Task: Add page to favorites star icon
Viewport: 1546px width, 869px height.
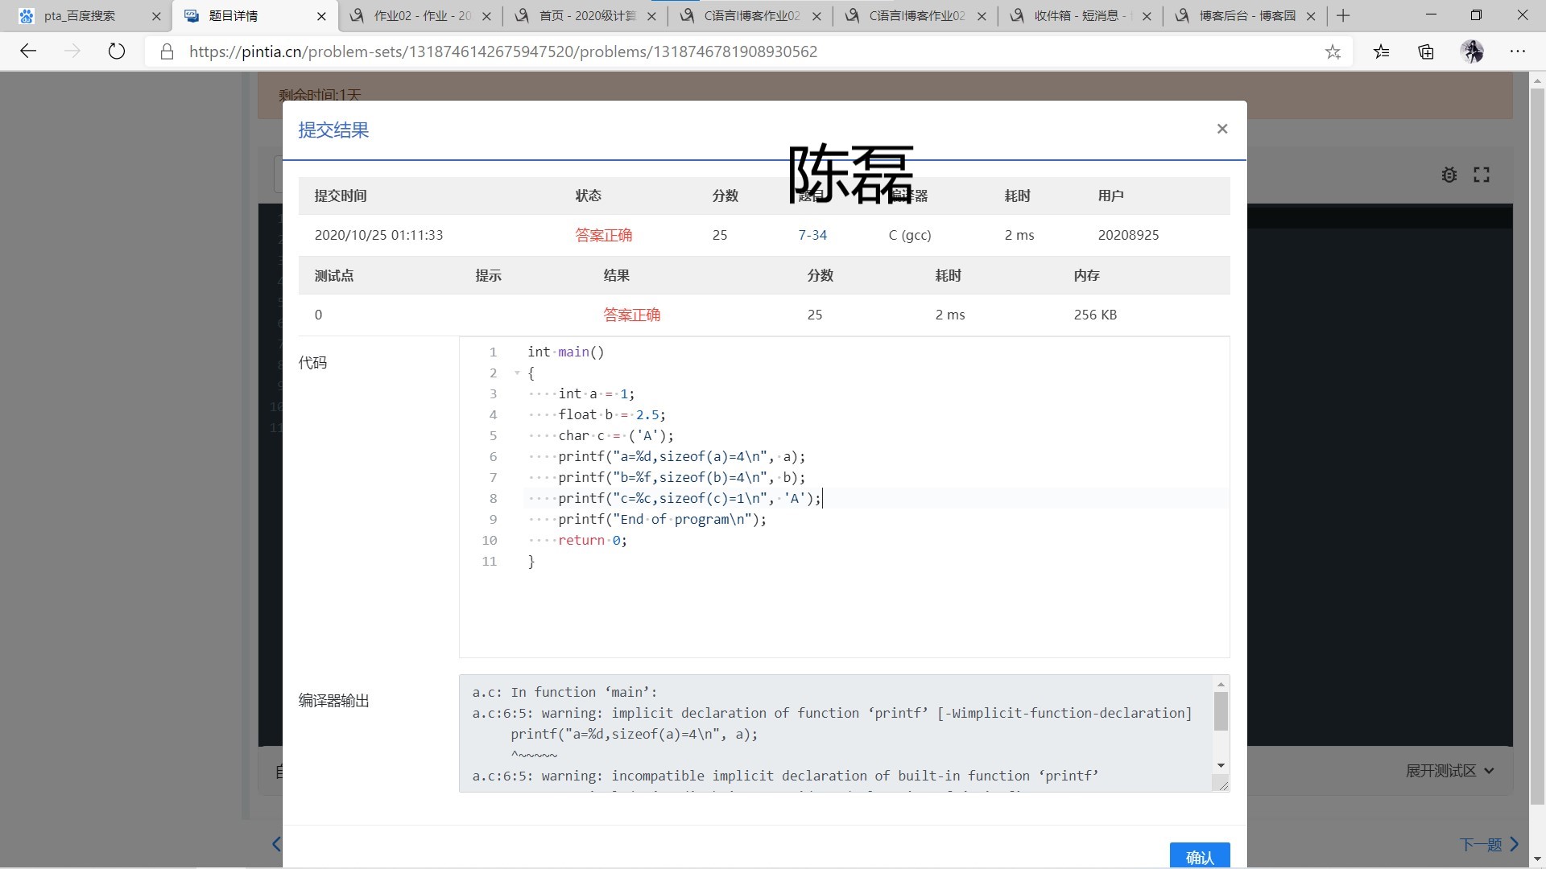Action: click(x=1333, y=52)
